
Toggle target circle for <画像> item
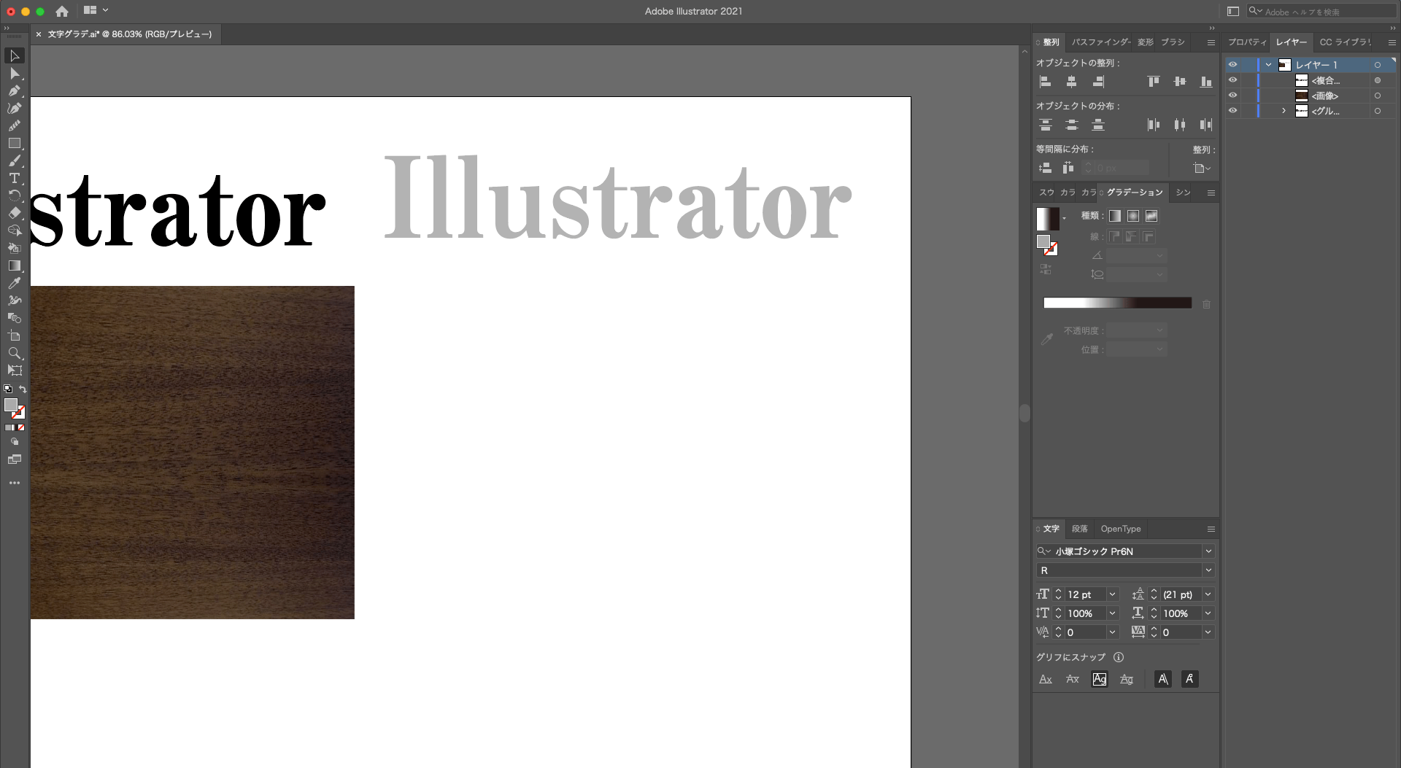[1378, 96]
